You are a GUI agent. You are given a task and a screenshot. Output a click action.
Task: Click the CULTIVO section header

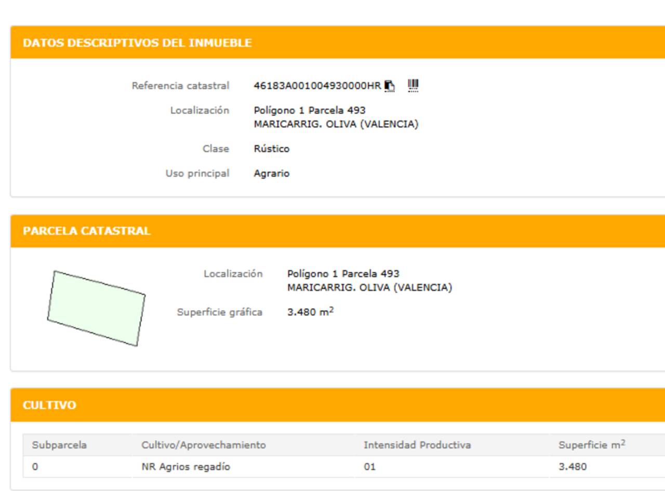click(x=49, y=405)
